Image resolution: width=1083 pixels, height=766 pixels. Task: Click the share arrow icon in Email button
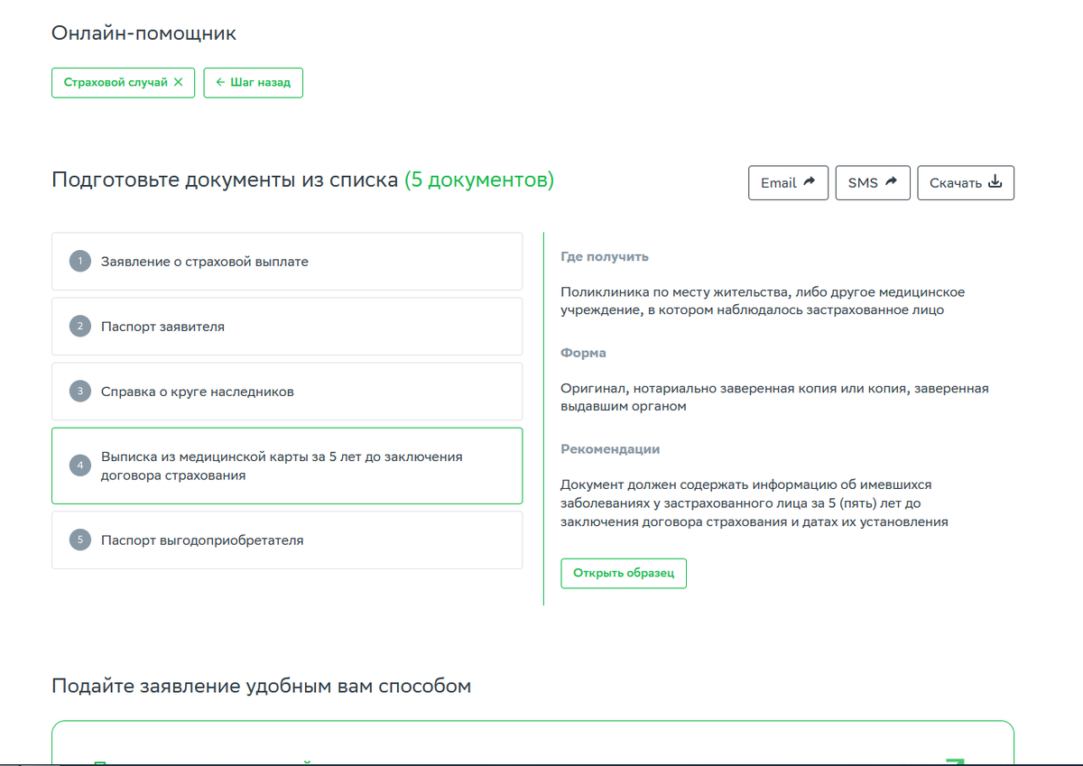coord(810,181)
